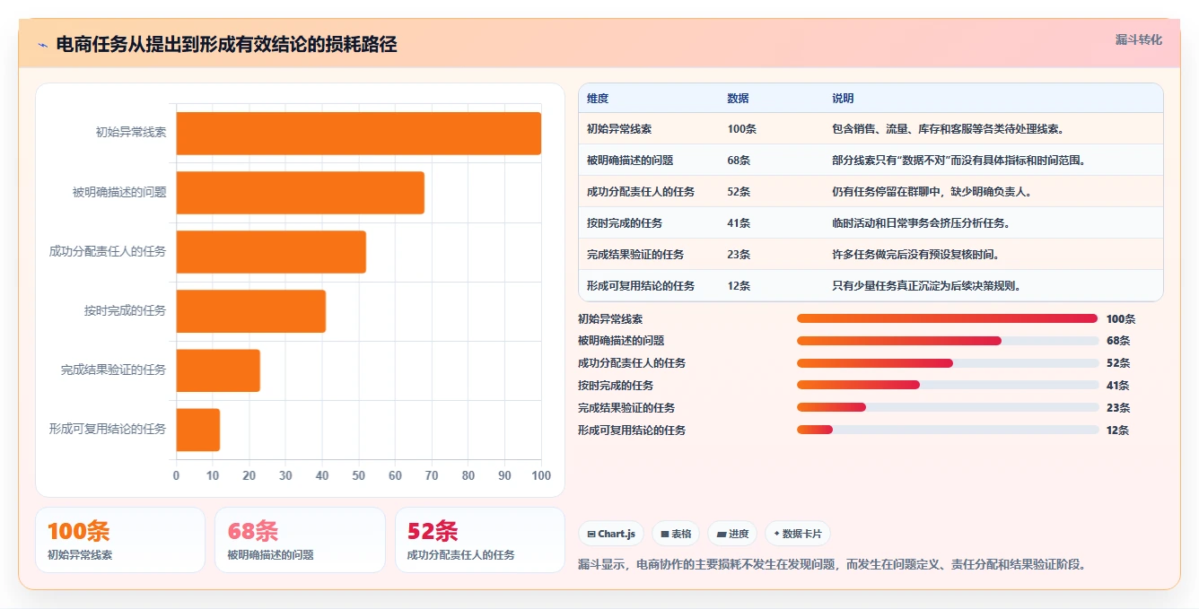Click the 23条 cell in the table
The image size is (1199, 609).
pos(739,255)
